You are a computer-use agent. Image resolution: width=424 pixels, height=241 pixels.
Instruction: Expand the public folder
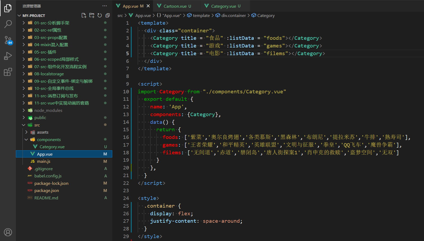click(x=64, y=118)
